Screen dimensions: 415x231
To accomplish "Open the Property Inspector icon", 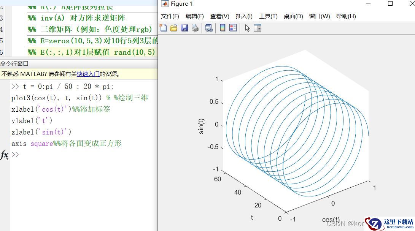I will (x=258, y=28).
